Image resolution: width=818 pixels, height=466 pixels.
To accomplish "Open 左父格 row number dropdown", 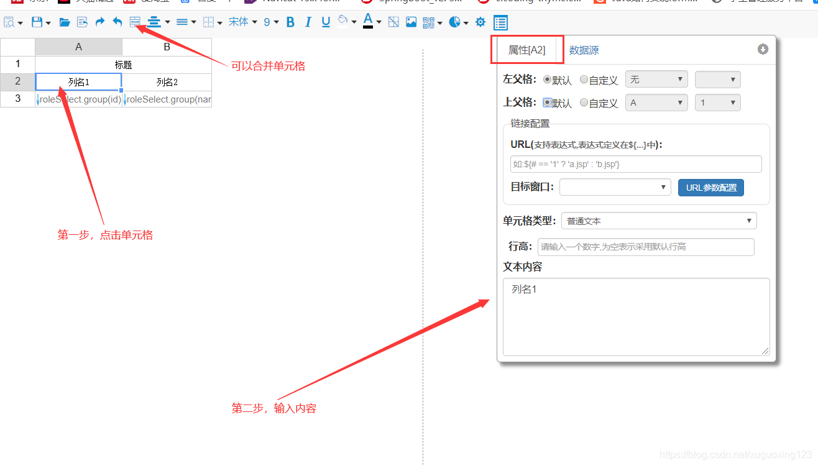I will click(718, 79).
